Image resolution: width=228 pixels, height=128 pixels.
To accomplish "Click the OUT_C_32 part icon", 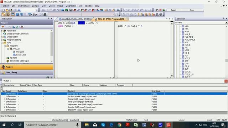I will tap(183, 74).
